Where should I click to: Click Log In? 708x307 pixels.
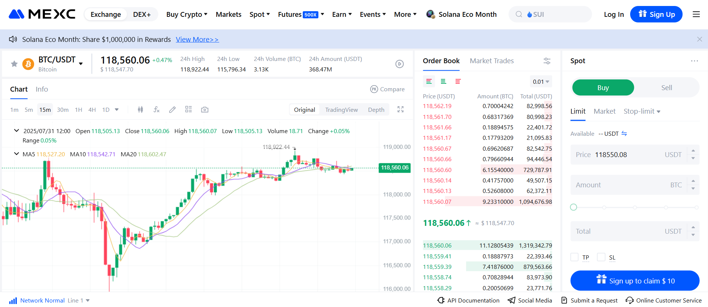click(614, 14)
